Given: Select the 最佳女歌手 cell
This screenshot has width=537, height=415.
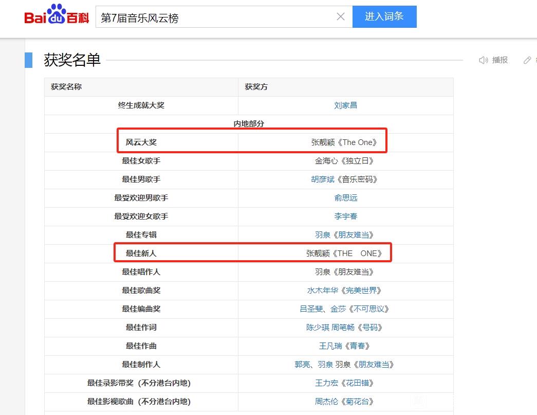Looking at the screenshot, I should coord(141,161).
